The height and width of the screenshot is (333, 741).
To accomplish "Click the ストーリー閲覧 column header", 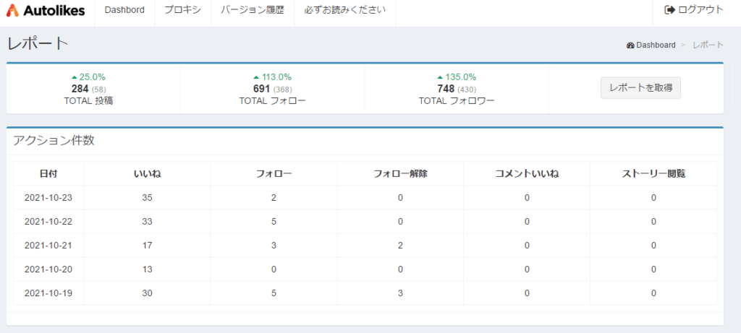I will [653, 173].
